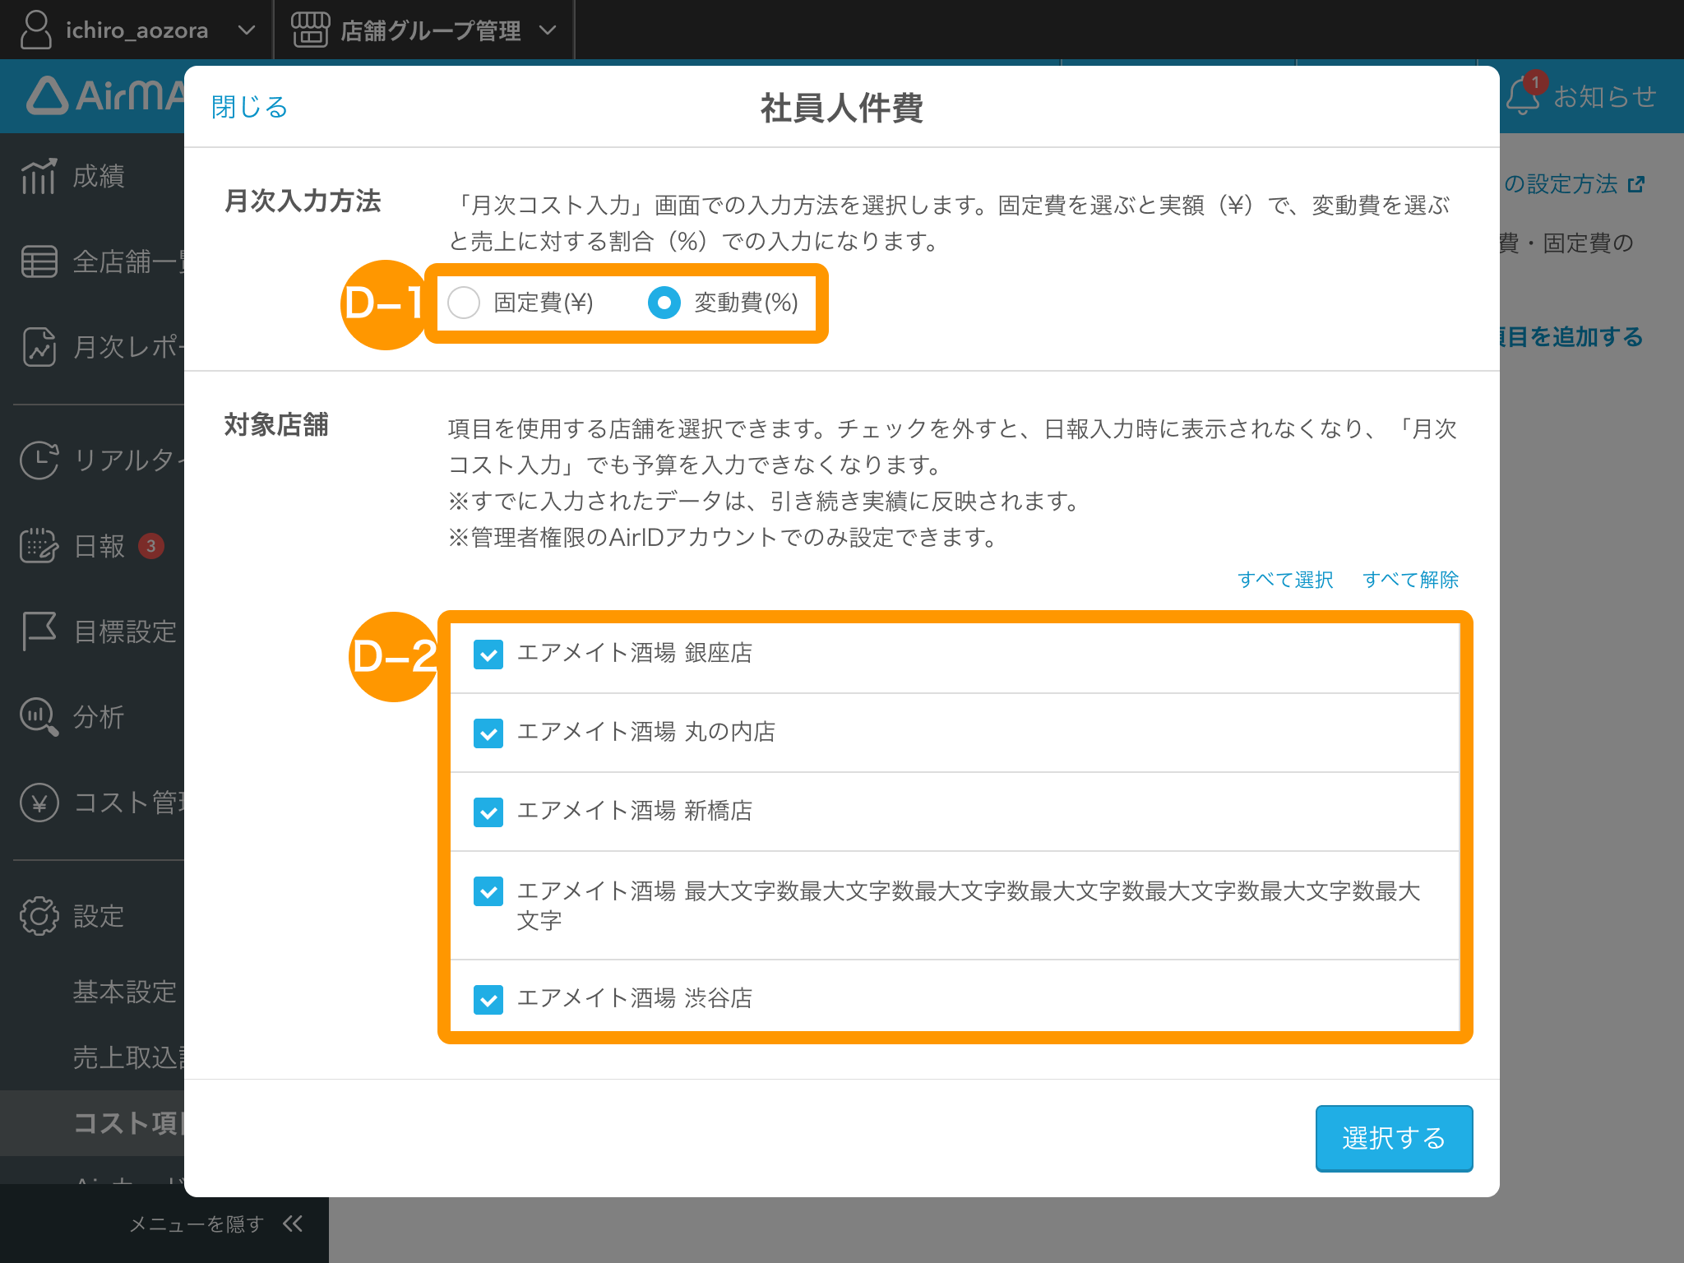
Task: Click the 店舗グループ管理 label in top bar
Action: (x=431, y=30)
